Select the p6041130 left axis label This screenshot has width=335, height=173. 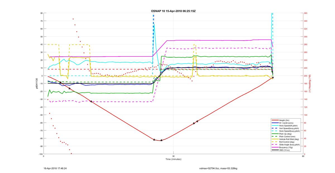pos(36,83)
